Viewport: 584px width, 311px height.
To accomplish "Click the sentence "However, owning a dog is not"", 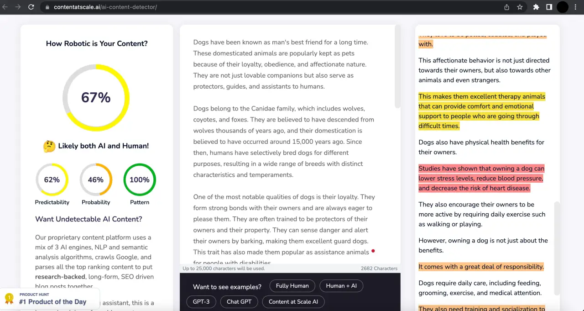I will pyautogui.click(x=483, y=245).
